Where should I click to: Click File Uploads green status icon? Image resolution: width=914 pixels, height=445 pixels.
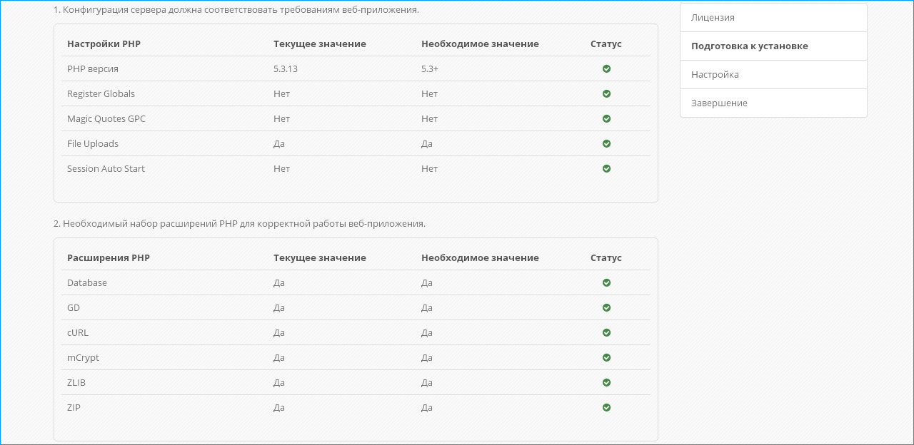click(x=606, y=144)
